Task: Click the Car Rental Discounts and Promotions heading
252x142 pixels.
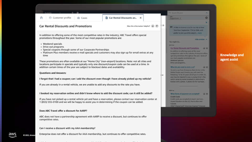Action: tap(66, 26)
